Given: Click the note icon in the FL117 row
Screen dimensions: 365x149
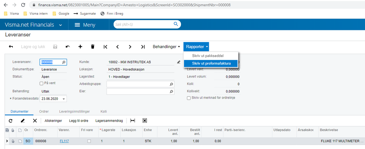Looking at the screenshot, I should point(20,141).
